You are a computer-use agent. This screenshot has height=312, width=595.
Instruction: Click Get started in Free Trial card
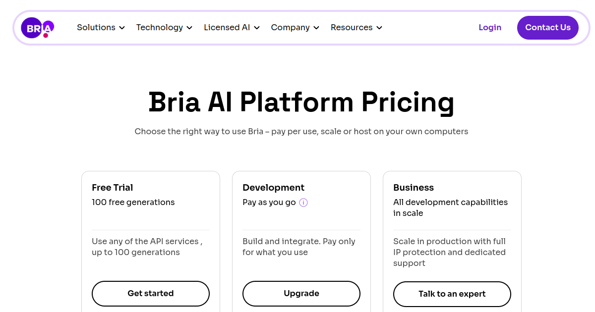151,293
